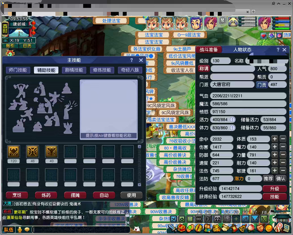The width and height of the screenshot is (293, 235).
Task: Click the 炼药 alchemy button
Action: pos(46,195)
